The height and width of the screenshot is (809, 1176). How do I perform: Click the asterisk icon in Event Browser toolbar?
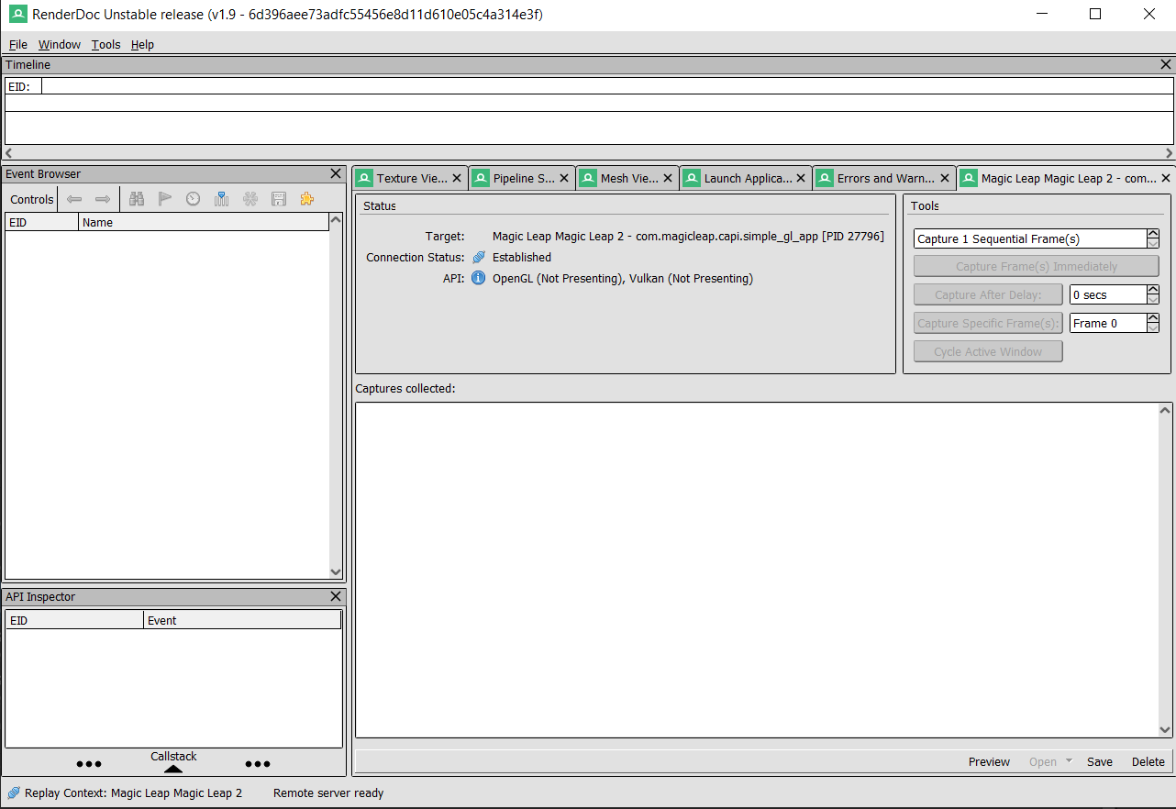(x=250, y=199)
